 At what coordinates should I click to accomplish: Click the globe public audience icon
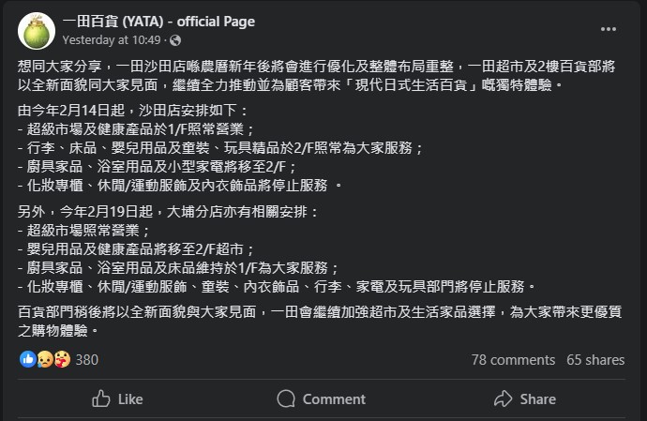(176, 40)
